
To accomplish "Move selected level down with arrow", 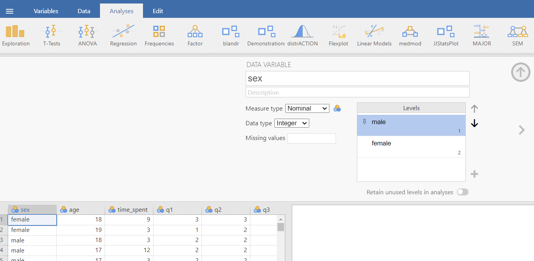I will (474, 124).
